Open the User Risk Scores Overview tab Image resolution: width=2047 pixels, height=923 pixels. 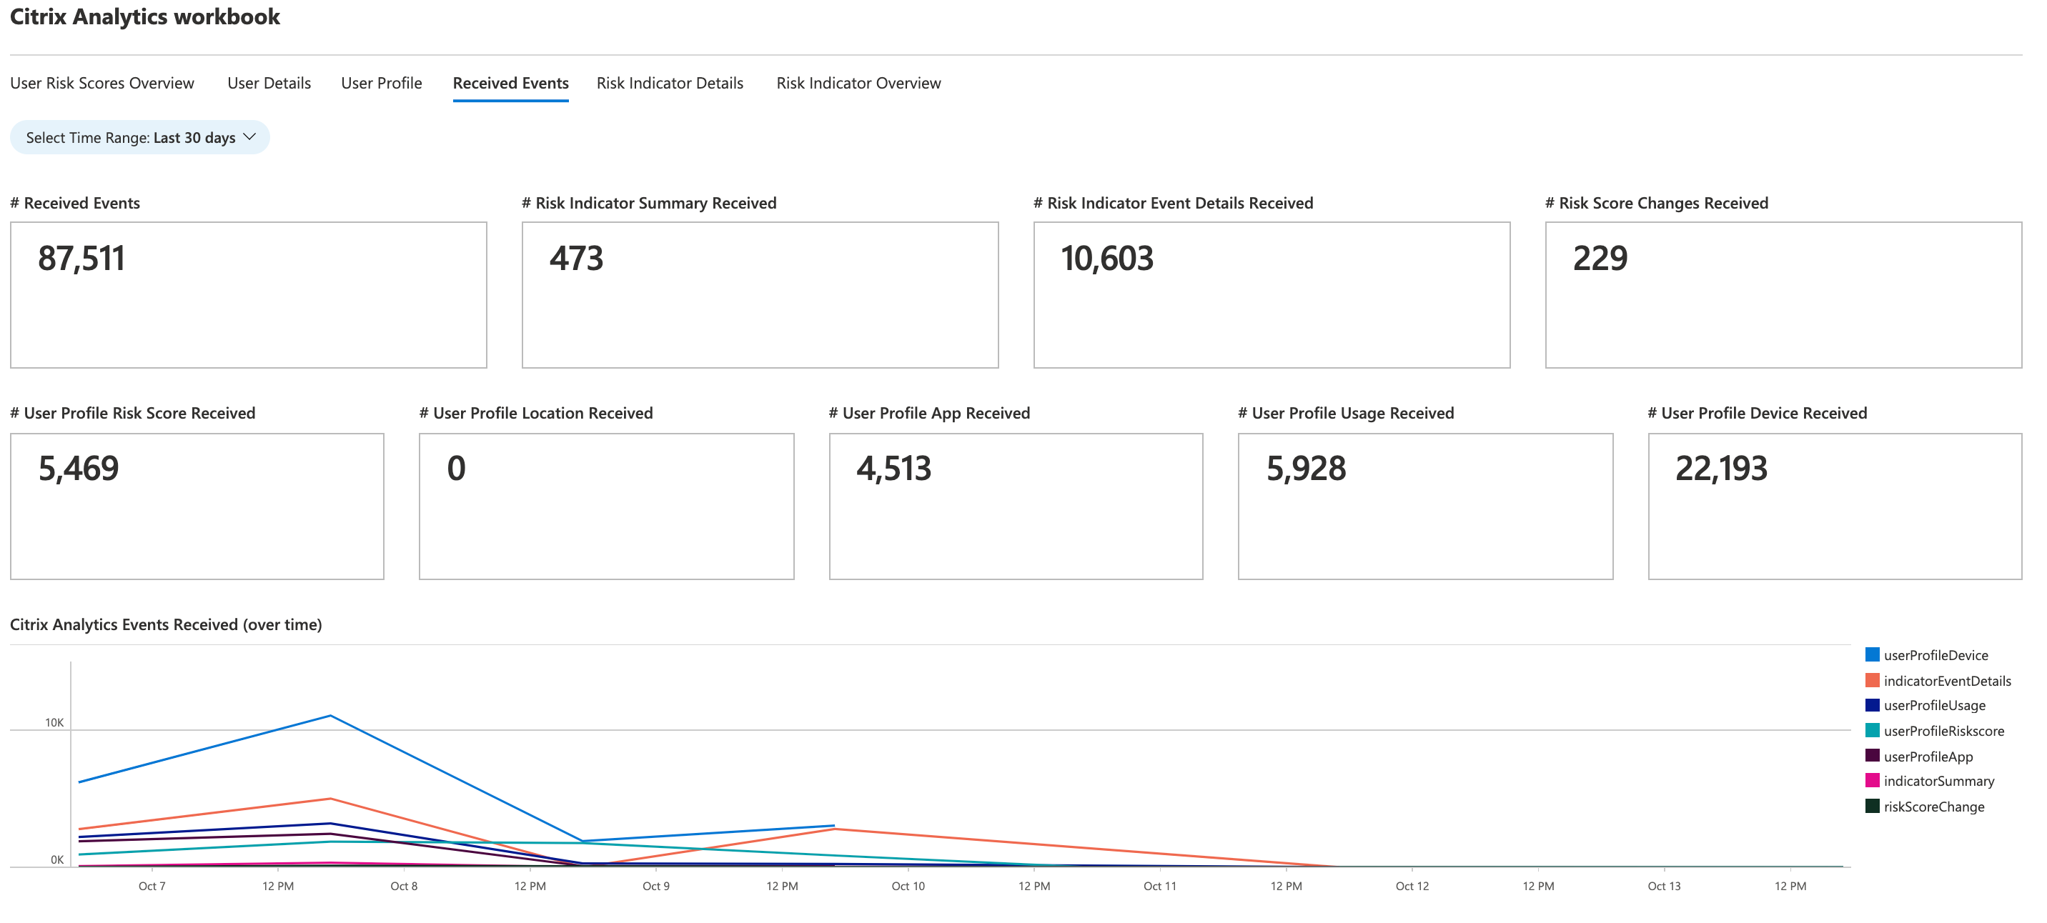(x=101, y=84)
